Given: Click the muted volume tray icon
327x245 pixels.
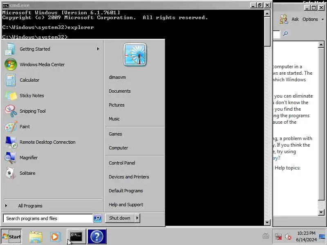Looking at the screenshot, I should point(288,237).
